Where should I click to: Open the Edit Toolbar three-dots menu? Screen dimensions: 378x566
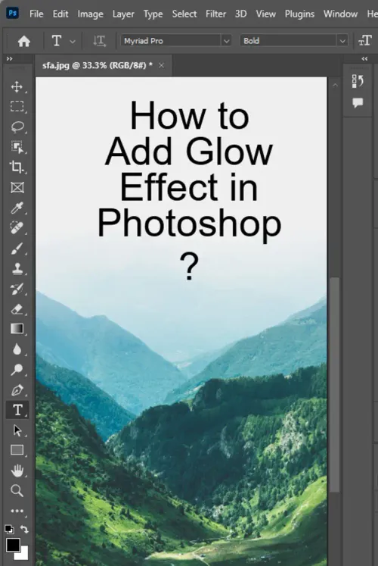[x=17, y=511]
